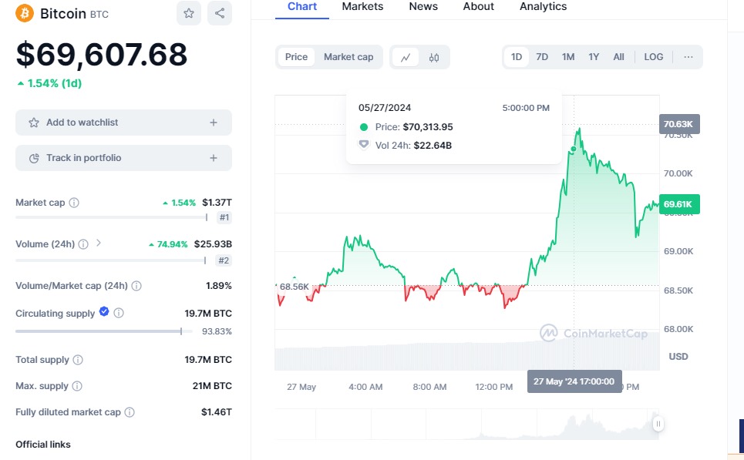Click the Volume (24h) info icon

(x=83, y=244)
